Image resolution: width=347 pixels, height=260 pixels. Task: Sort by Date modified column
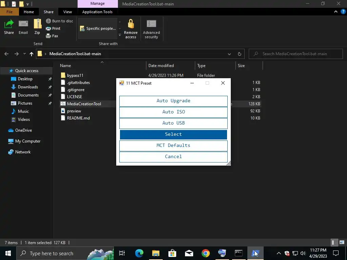pyautogui.click(x=161, y=66)
